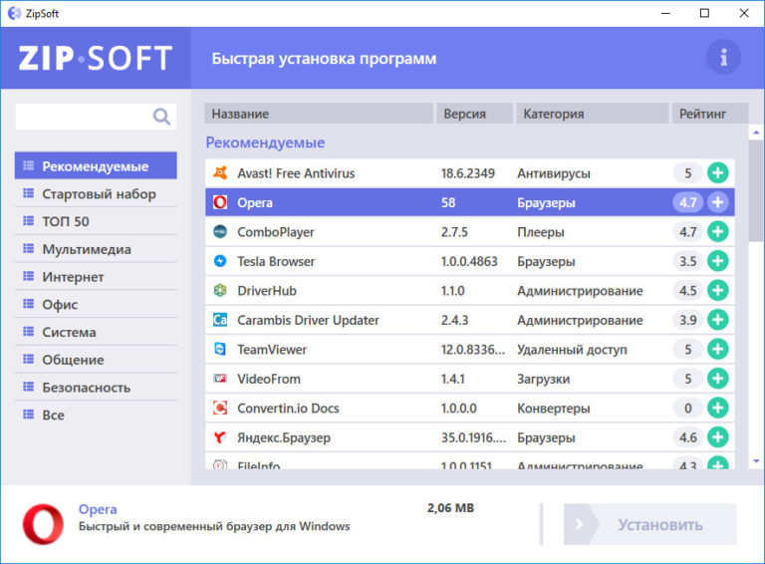This screenshot has height=564, width=765.
Task: Open the Мультимедиа category
Action: coord(87,249)
